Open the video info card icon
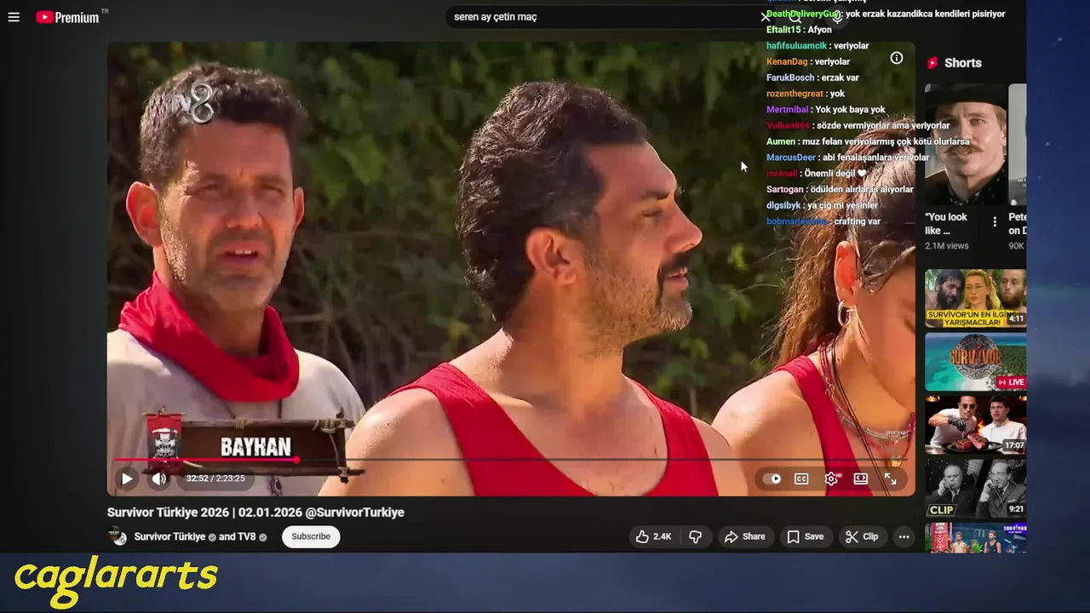 [896, 58]
